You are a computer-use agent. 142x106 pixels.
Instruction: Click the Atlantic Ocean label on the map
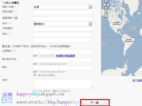point(132,28)
